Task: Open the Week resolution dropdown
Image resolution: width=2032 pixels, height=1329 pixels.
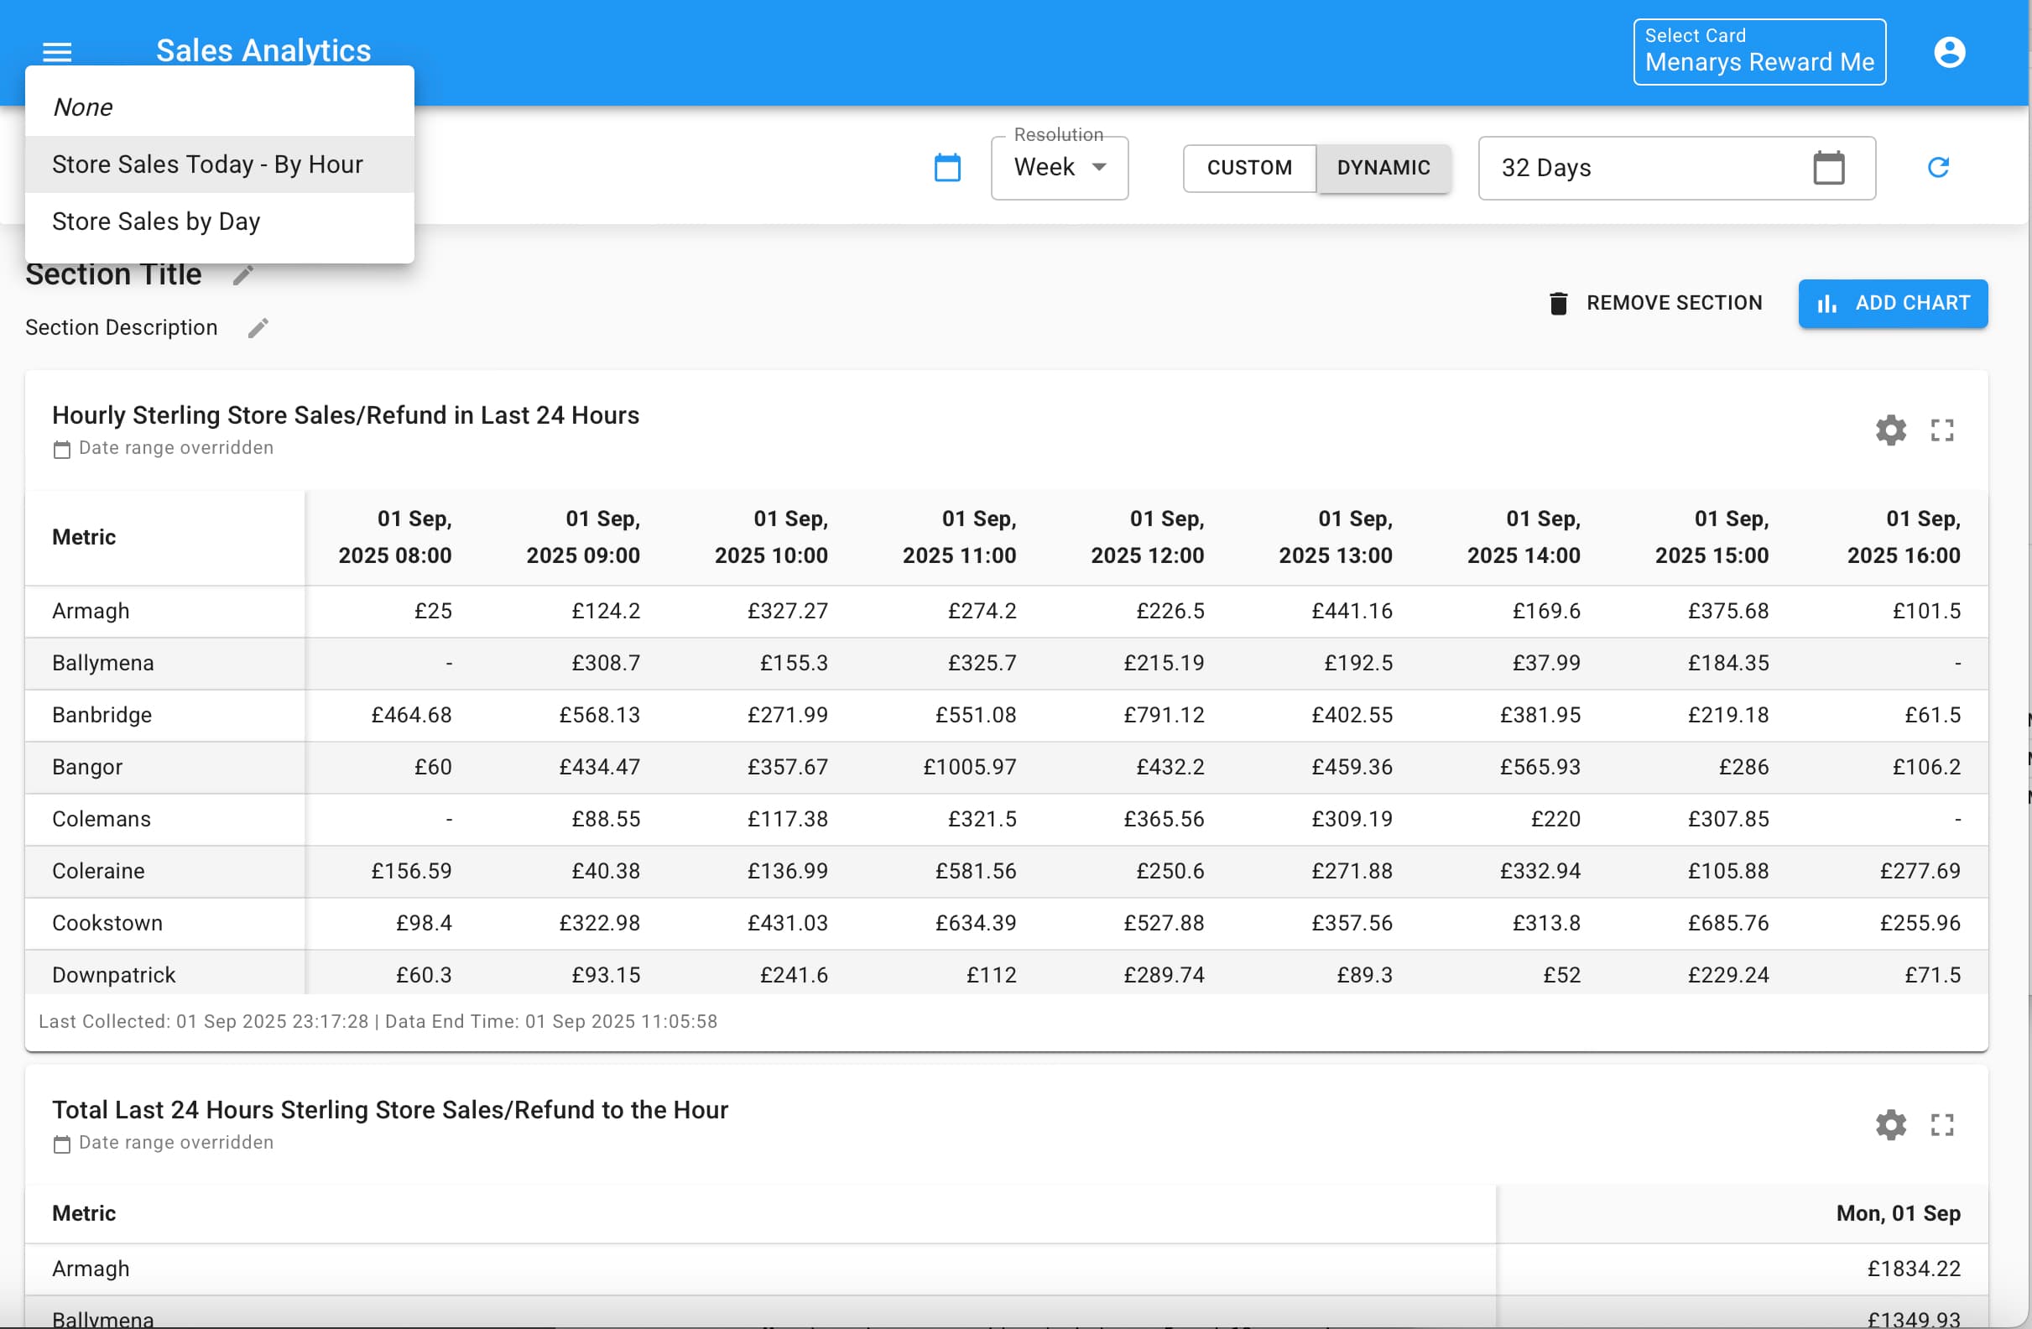Action: pyautogui.click(x=1059, y=167)
